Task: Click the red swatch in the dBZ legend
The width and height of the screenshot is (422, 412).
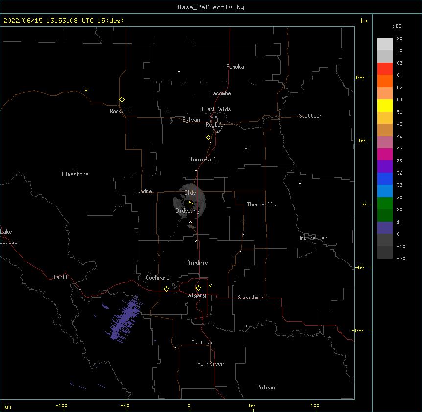Action: click(385, 69)
